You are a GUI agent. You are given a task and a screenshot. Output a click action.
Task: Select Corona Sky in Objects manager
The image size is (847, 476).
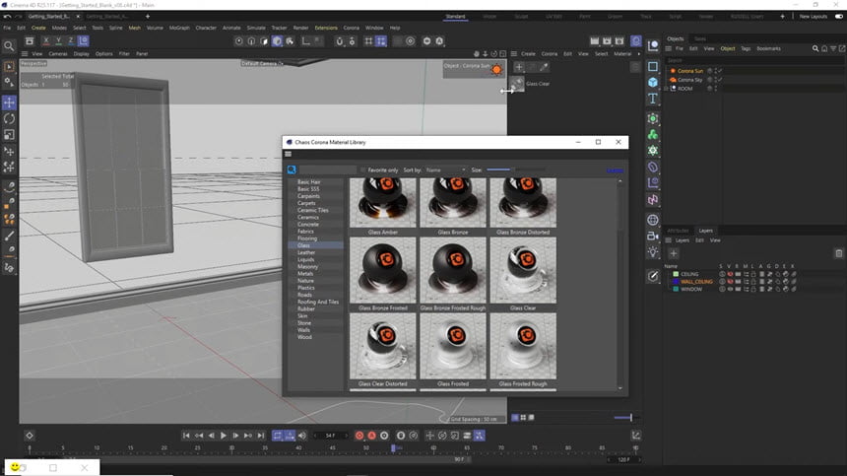[689, 80]
